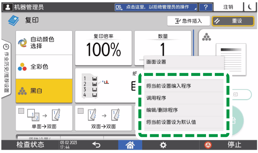The width and height of the screenshot is (258, 153).
Task: Tap the 注销 logout button
Action: pyautogui.click(x=228, y=7)
